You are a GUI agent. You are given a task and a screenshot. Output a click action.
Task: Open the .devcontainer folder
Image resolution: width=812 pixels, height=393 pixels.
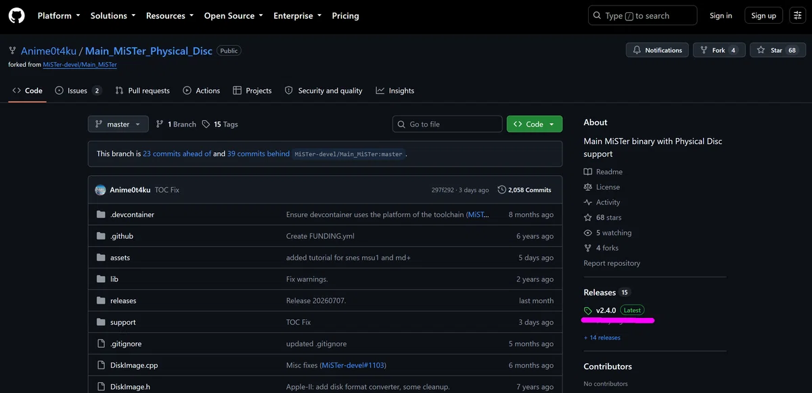point(132,214)
